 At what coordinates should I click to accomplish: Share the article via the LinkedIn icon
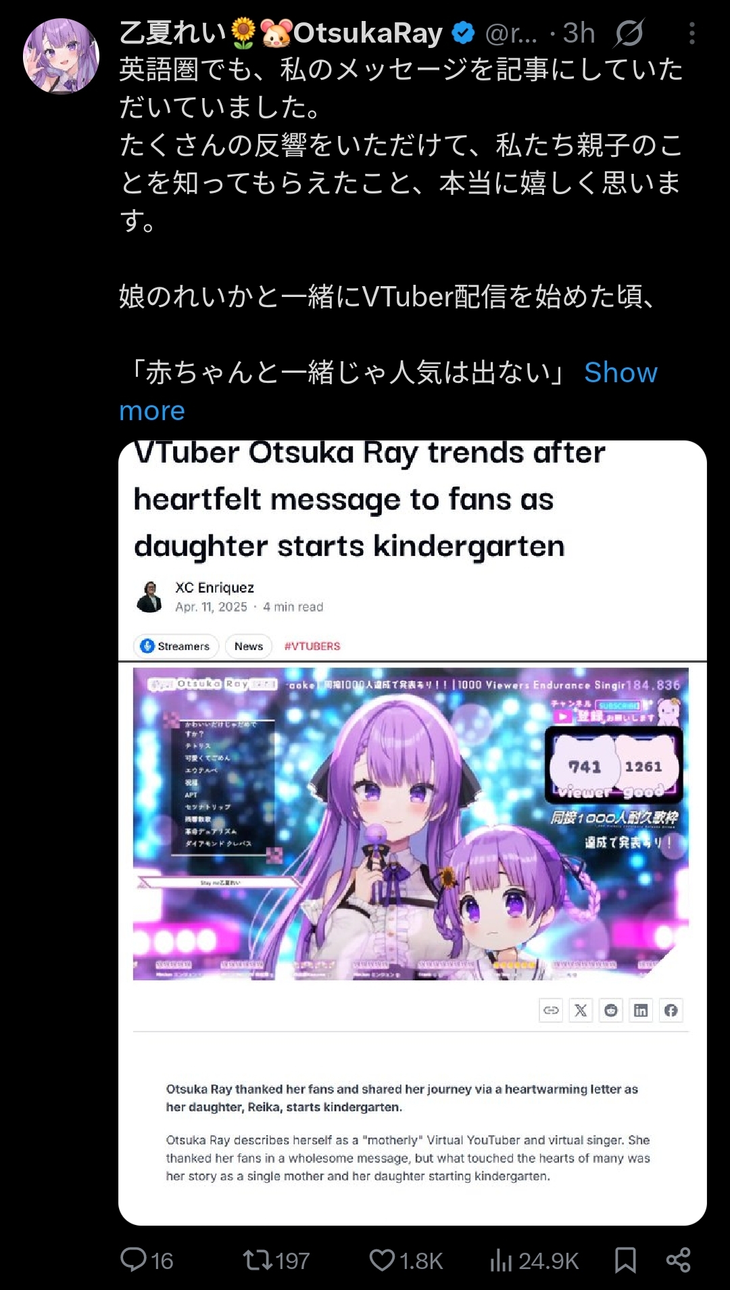click(641, 1010)
